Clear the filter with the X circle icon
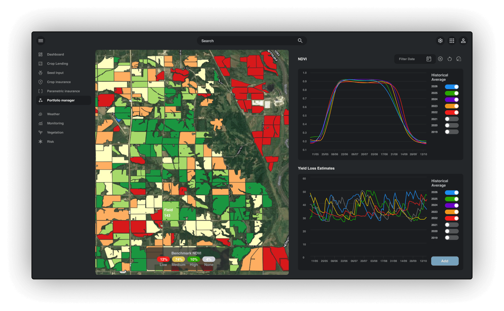The width and height of the screenshot is (504, 311). point(440,59)
